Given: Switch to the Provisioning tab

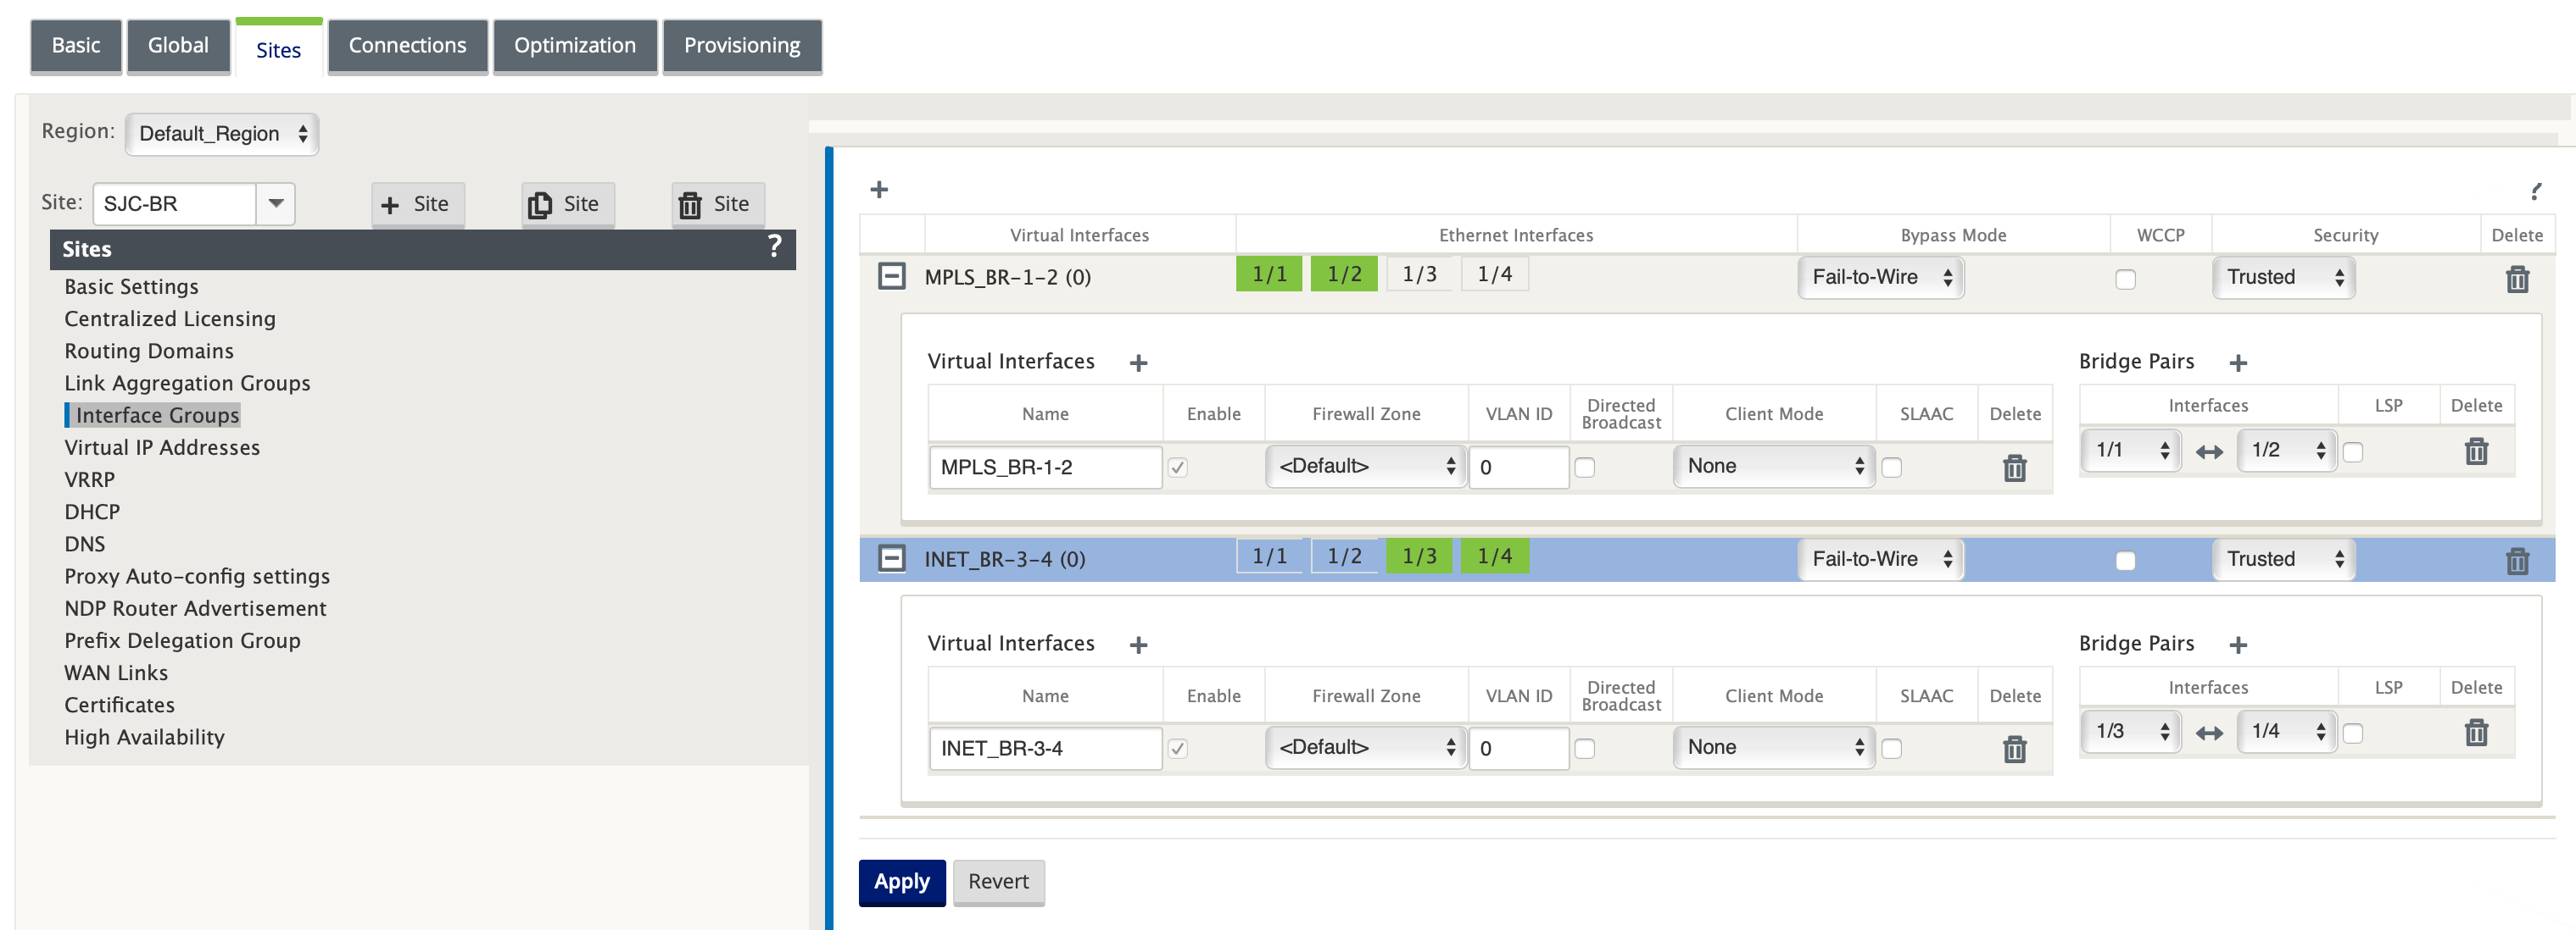Looking at the screenshot, I should tap(742, 46).
